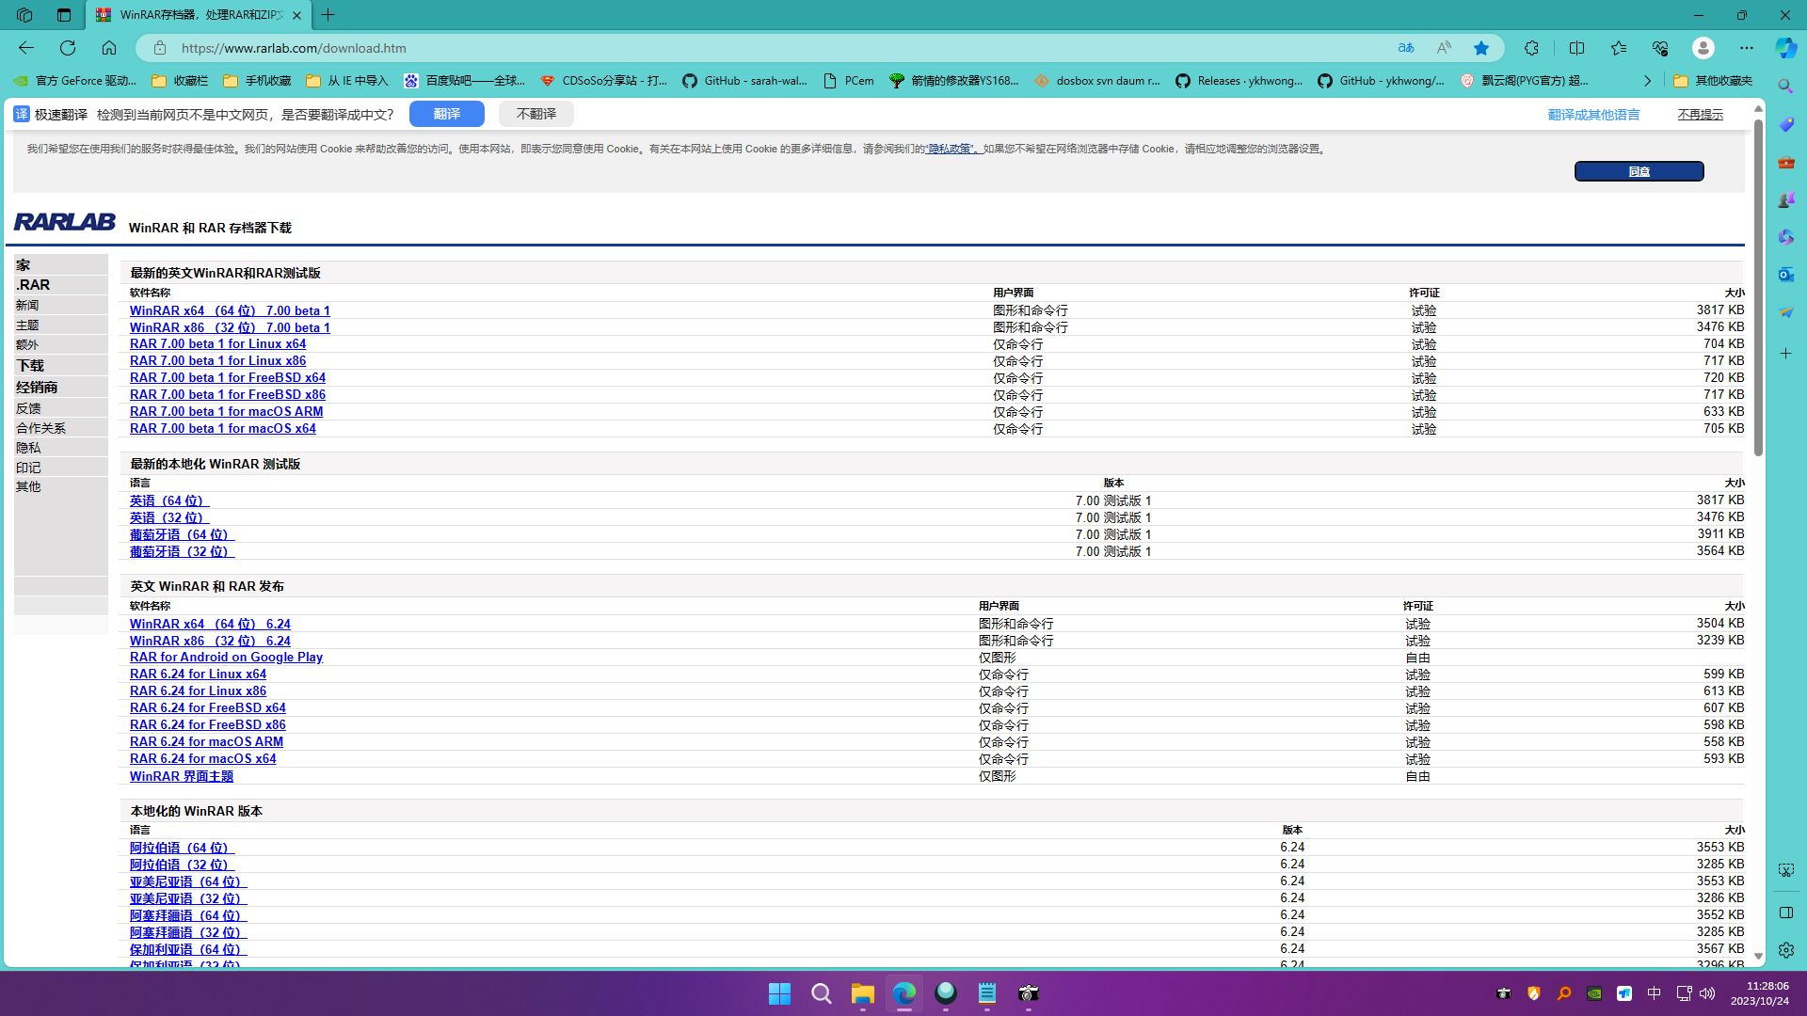Open sidebar settings gear

coord(1785,950)
